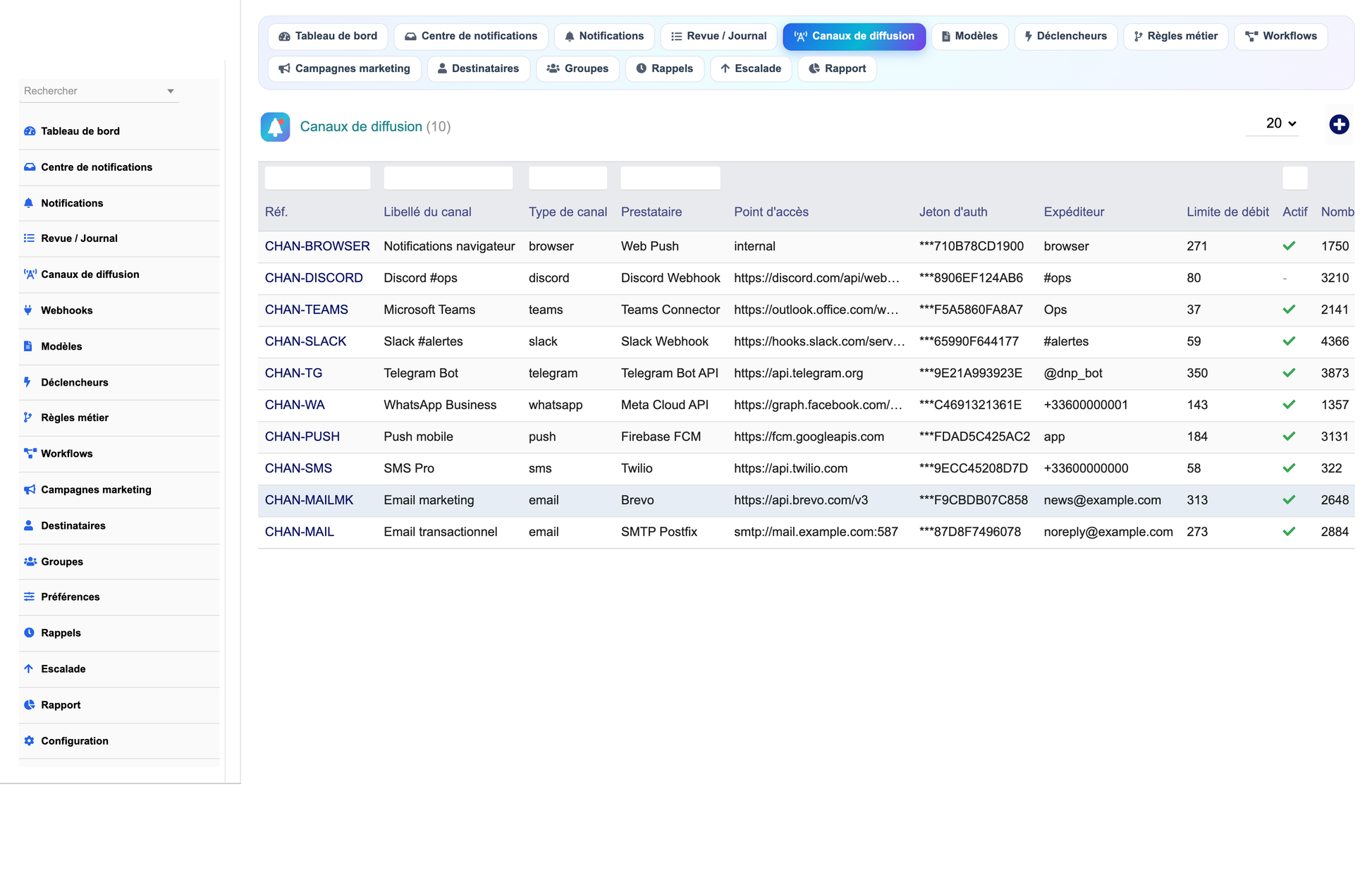Click the Campagnes marketing megaphone icon in sidebar
1372x892 pixels.
pyautogui.click(x=30, y=489)
